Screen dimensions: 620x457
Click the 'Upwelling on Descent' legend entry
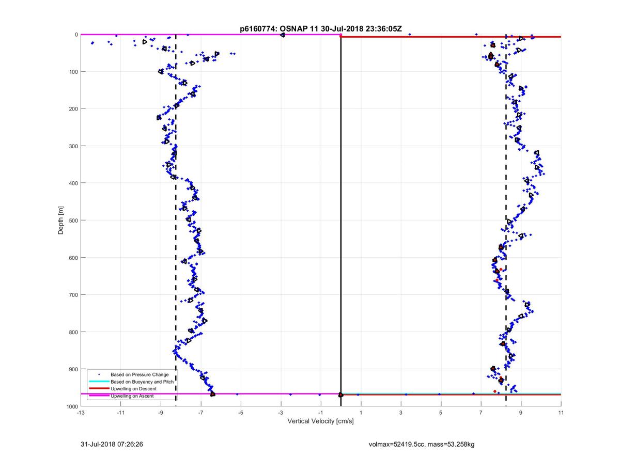point(133,388)
